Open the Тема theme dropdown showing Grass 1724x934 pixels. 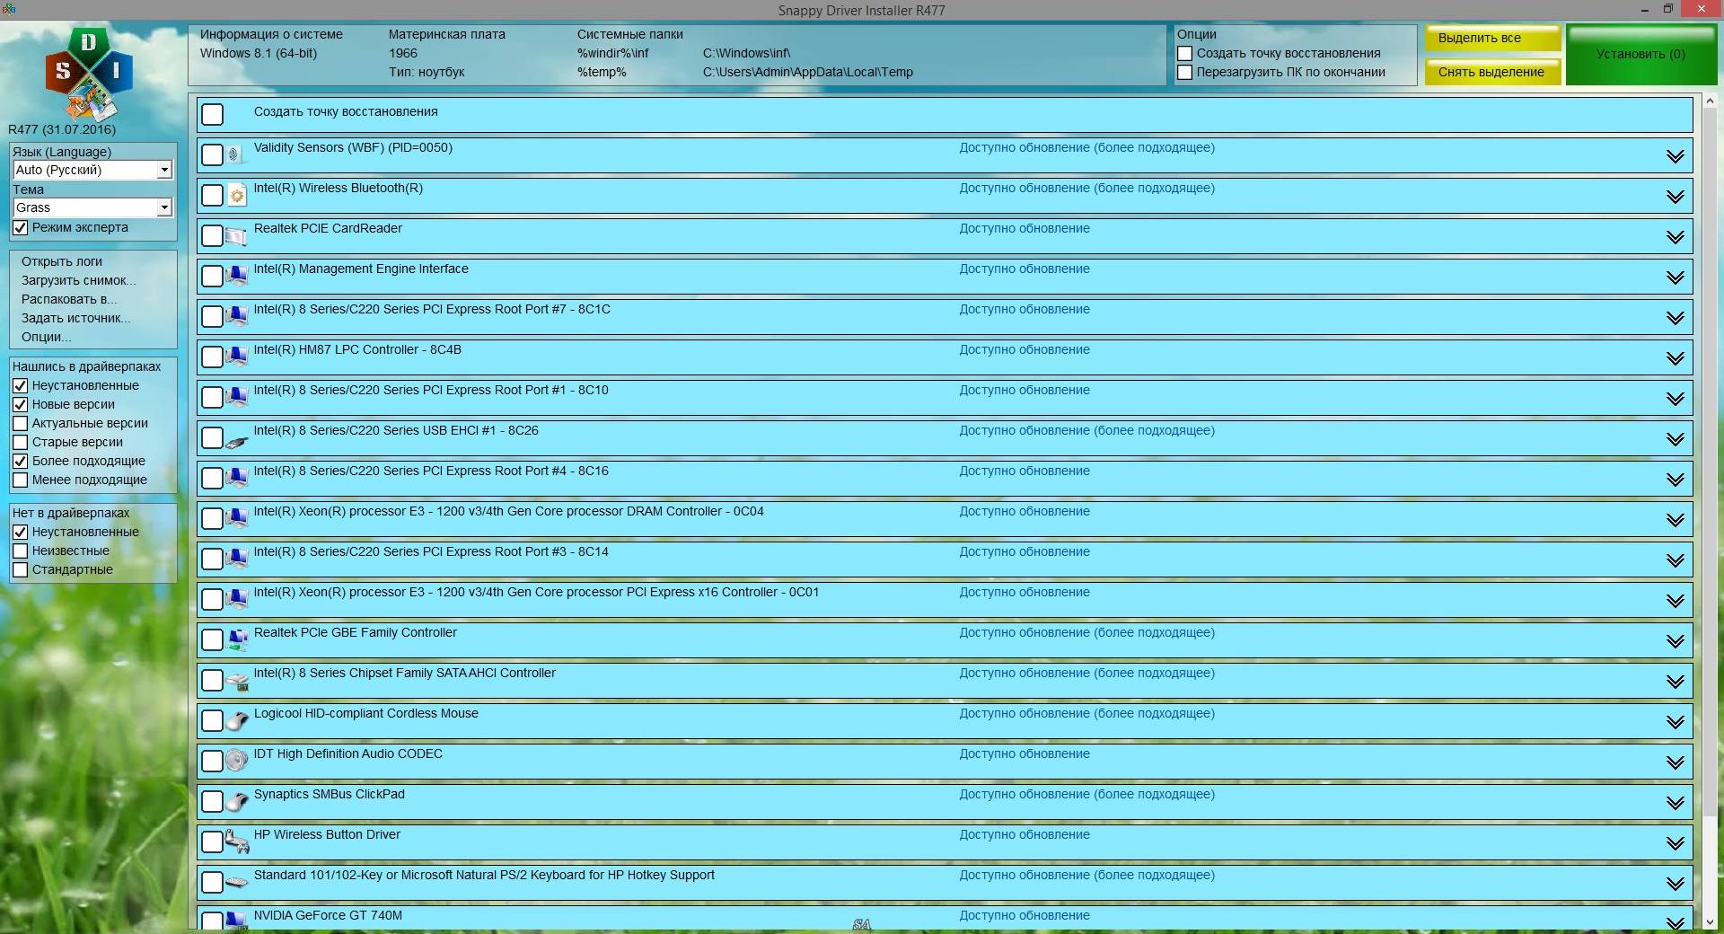[x=92, y=207]
